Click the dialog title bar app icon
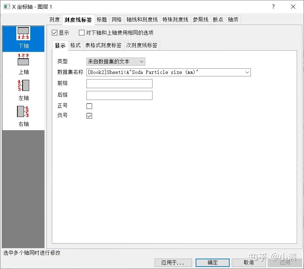The width and height of the screenshot is (304, 269). point(7,7)
